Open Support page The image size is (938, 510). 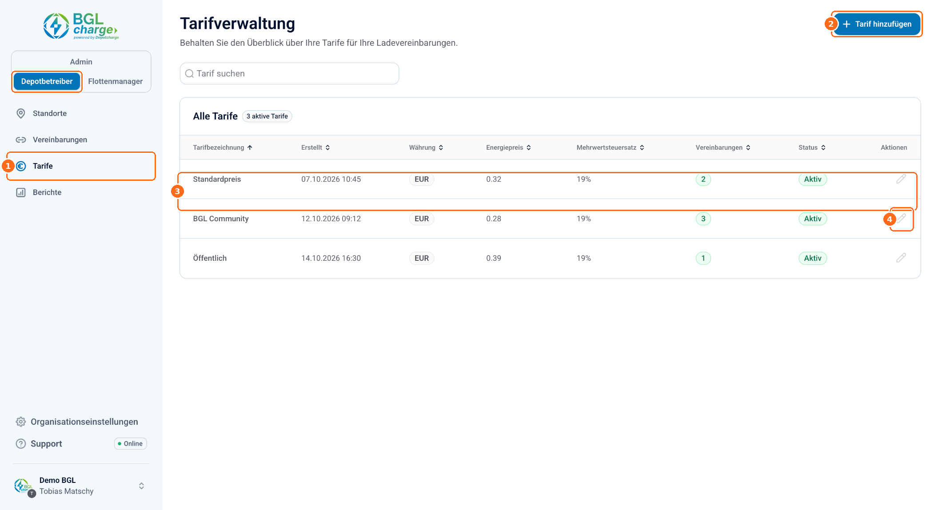click(x=39, y=444)
